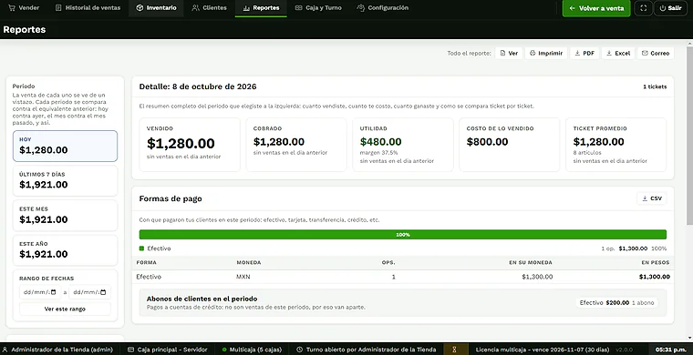The height and width of the screenshot is (355, 693).
Task: Open the Configuración tab
Action: tap(383, 8)
